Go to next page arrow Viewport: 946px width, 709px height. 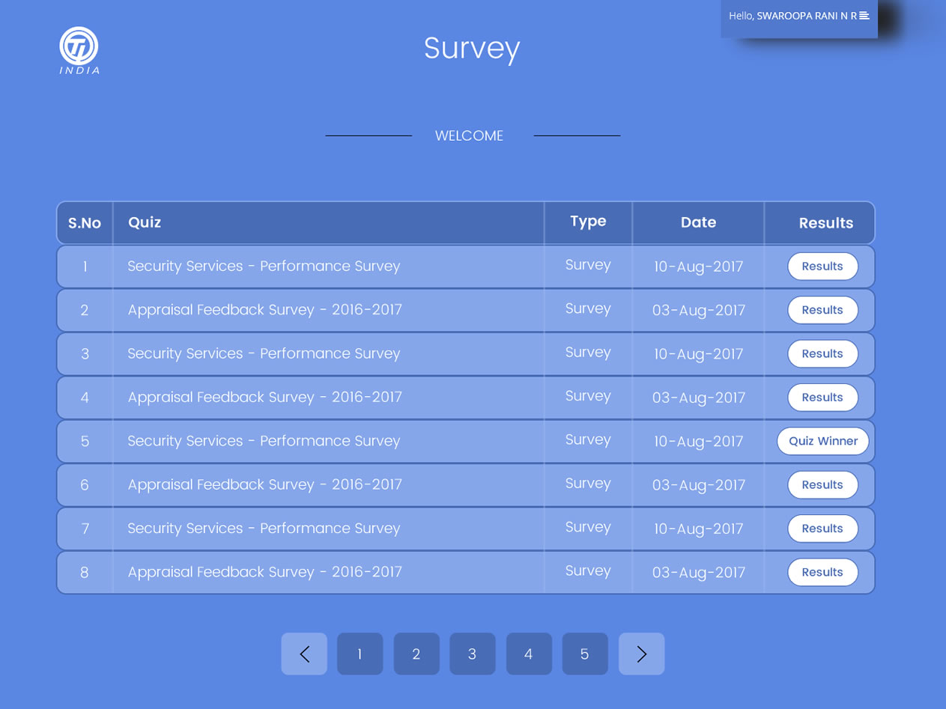pos(641,654)
